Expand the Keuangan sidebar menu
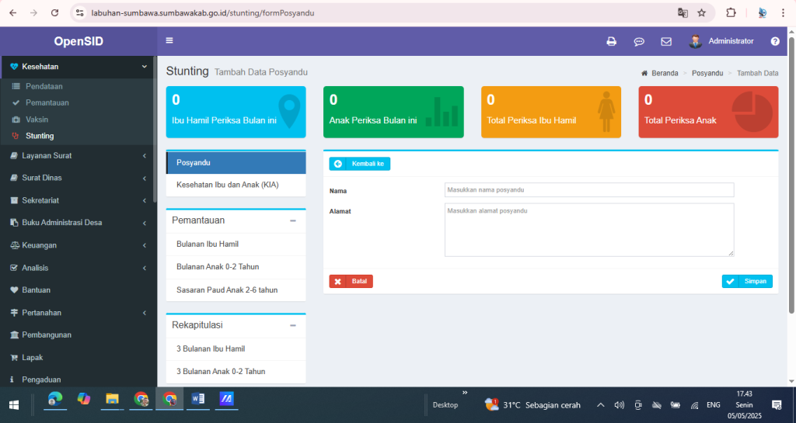This screenshot has width=796, height=423. tap(79, 245)
